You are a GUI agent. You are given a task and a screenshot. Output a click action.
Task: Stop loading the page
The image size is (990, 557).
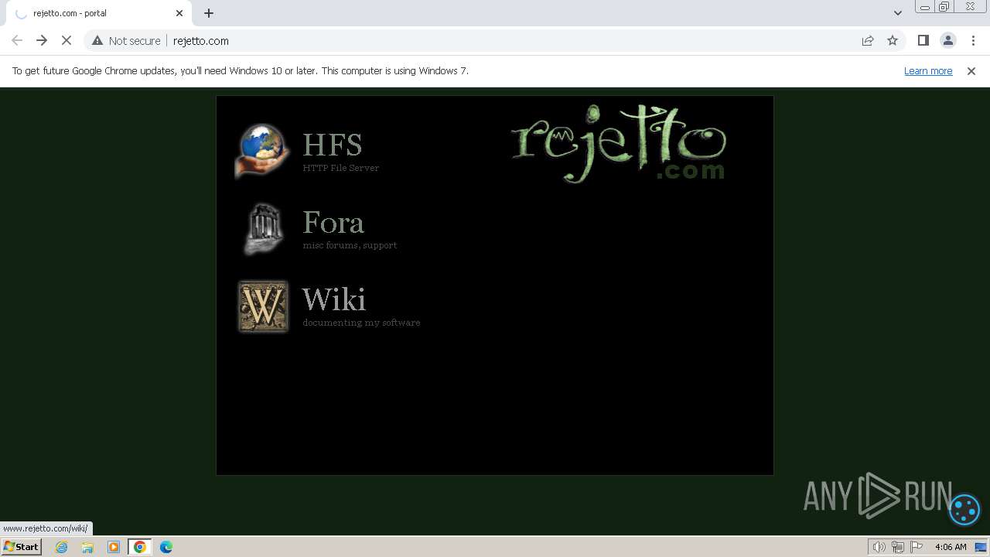[x=67, y=40]
